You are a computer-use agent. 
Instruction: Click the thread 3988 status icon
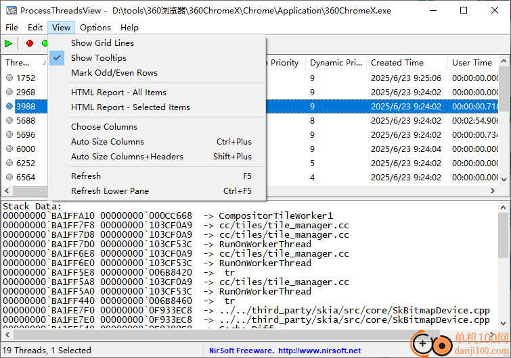[9, 106]
